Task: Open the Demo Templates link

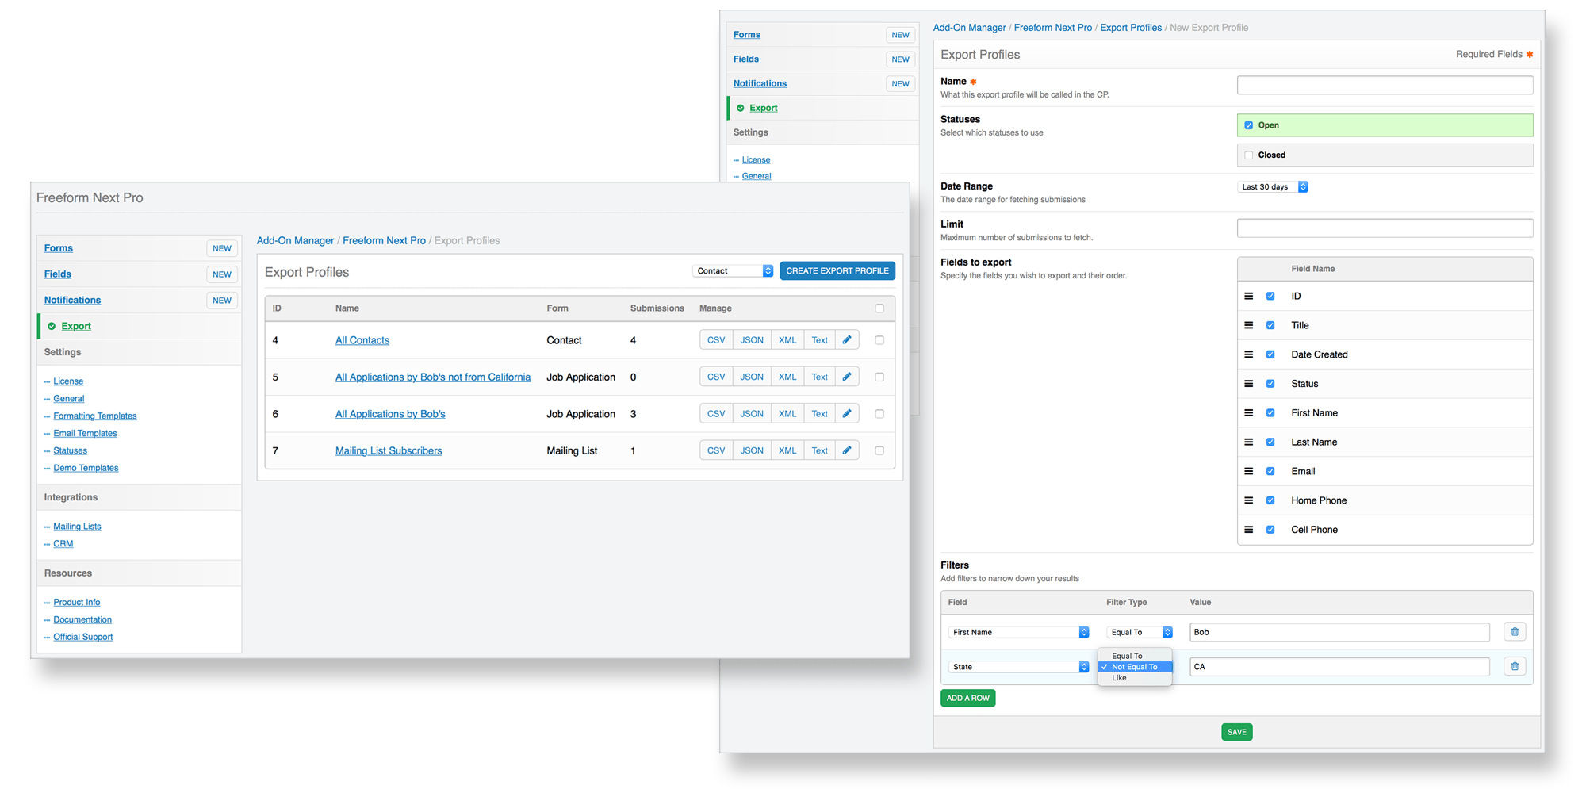Action: (86, 469)
